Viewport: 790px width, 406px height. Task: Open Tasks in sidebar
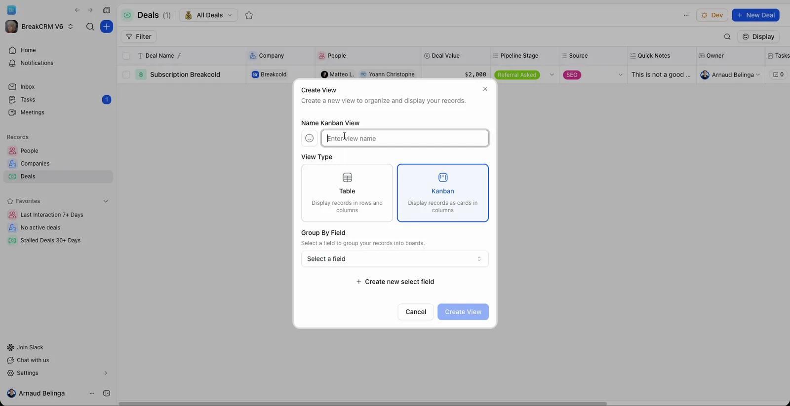[58, 100]
